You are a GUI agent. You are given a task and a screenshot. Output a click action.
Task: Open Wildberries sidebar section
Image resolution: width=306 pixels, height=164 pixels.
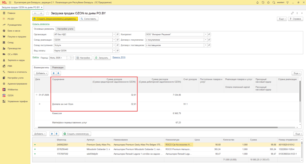pyautogui.click(x=13, y=89)
